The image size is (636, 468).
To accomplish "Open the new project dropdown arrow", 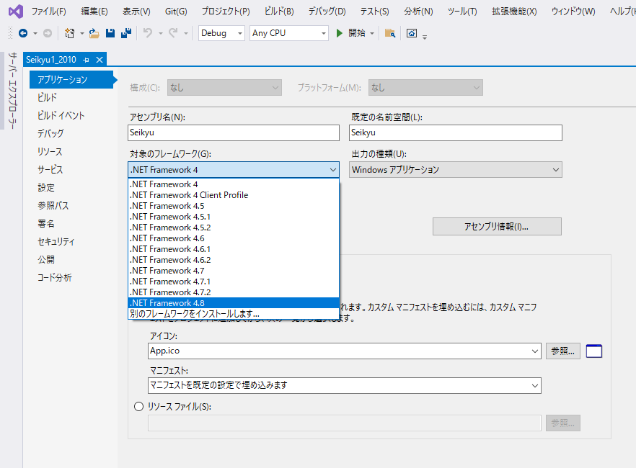I will 82,33.
